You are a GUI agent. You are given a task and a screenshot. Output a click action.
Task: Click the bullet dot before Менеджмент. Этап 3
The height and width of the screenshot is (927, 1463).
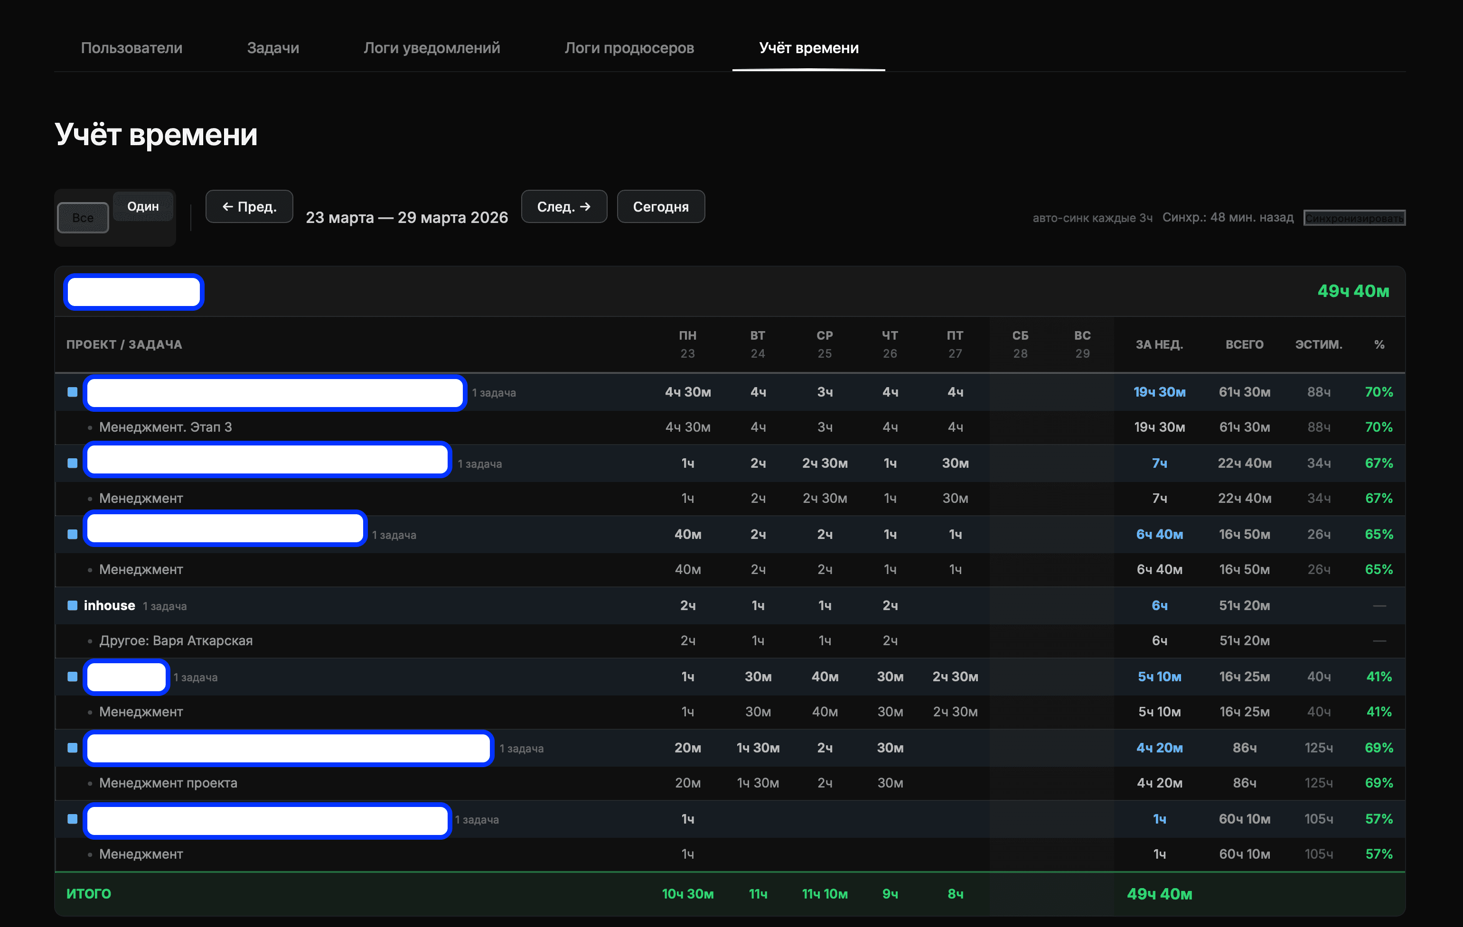91,427
